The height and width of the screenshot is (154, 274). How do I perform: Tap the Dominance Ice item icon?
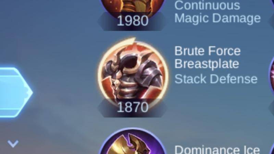(x=132, y=141)
